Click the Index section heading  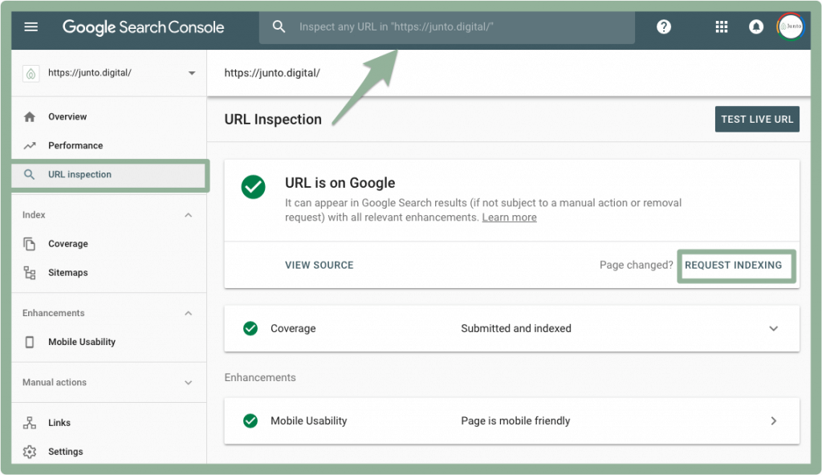click(34, 215)
